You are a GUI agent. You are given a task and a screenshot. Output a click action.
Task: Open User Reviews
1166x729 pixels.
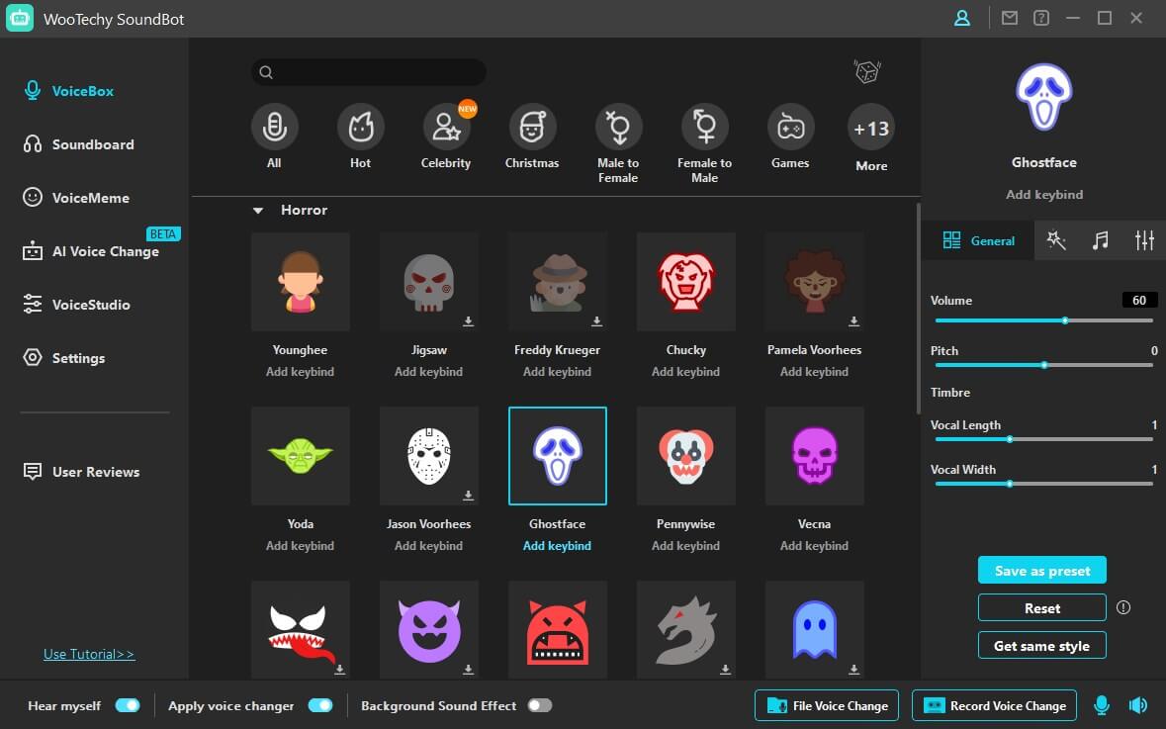point(82,472)
